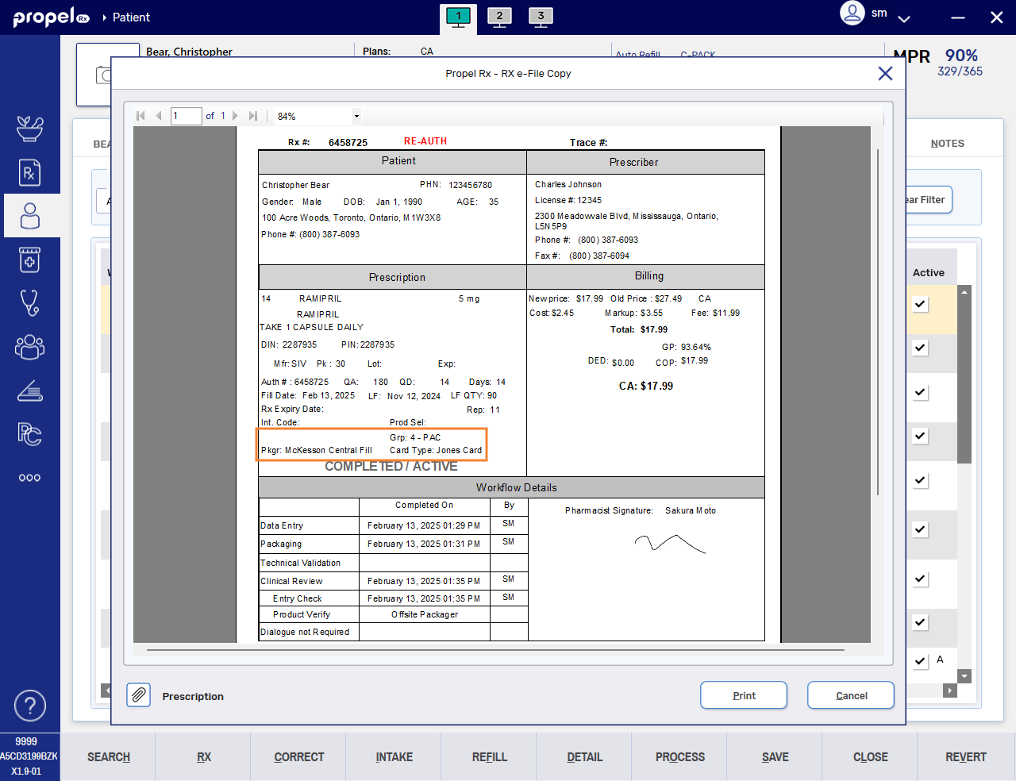Click the report vertical scrollbar
Image resolution: width=1016 pixels, height=781 pixels.
pos(878,321)
